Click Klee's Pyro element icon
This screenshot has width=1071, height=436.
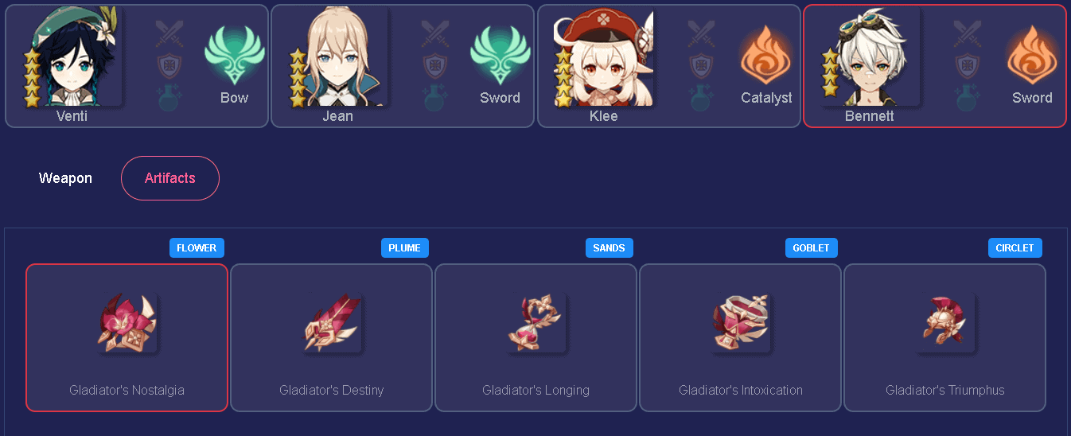click(x=766, y=55)
